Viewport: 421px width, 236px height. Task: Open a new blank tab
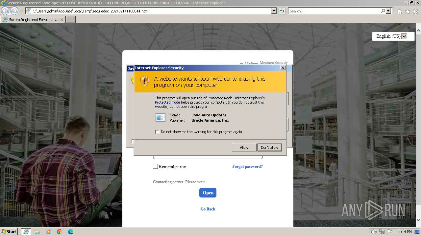point(71,20)
